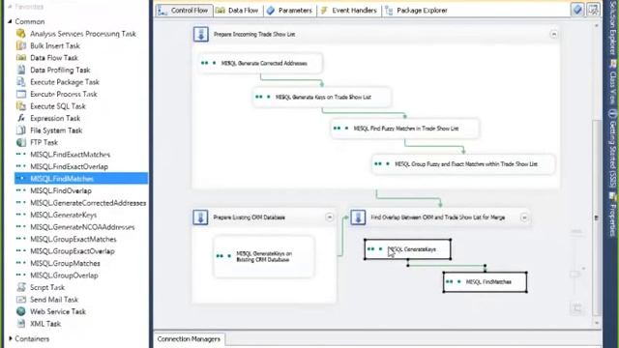This screenshot has width=619, height=348.
Task: Select MISQL FindMatches task in Find Overlap
Action: coord(486,281)
